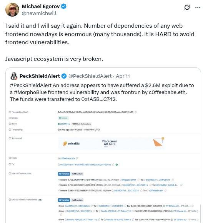The height and width of the screenshot is (223, 203).
Task: Click the Grok icon at tweet top
Action: (x=187, y=7)
